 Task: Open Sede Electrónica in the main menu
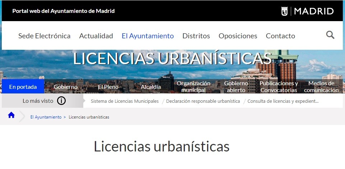pyautogui.click(x=44, y=36)
